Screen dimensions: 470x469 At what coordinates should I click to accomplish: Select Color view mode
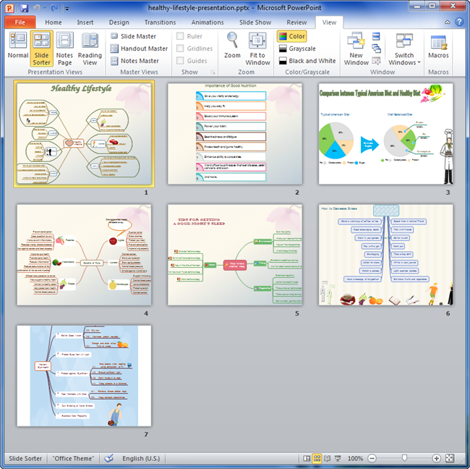tap(291, 36)
